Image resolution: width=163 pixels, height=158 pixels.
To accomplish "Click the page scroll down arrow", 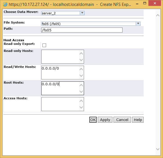I will click(x=158, y=149).
